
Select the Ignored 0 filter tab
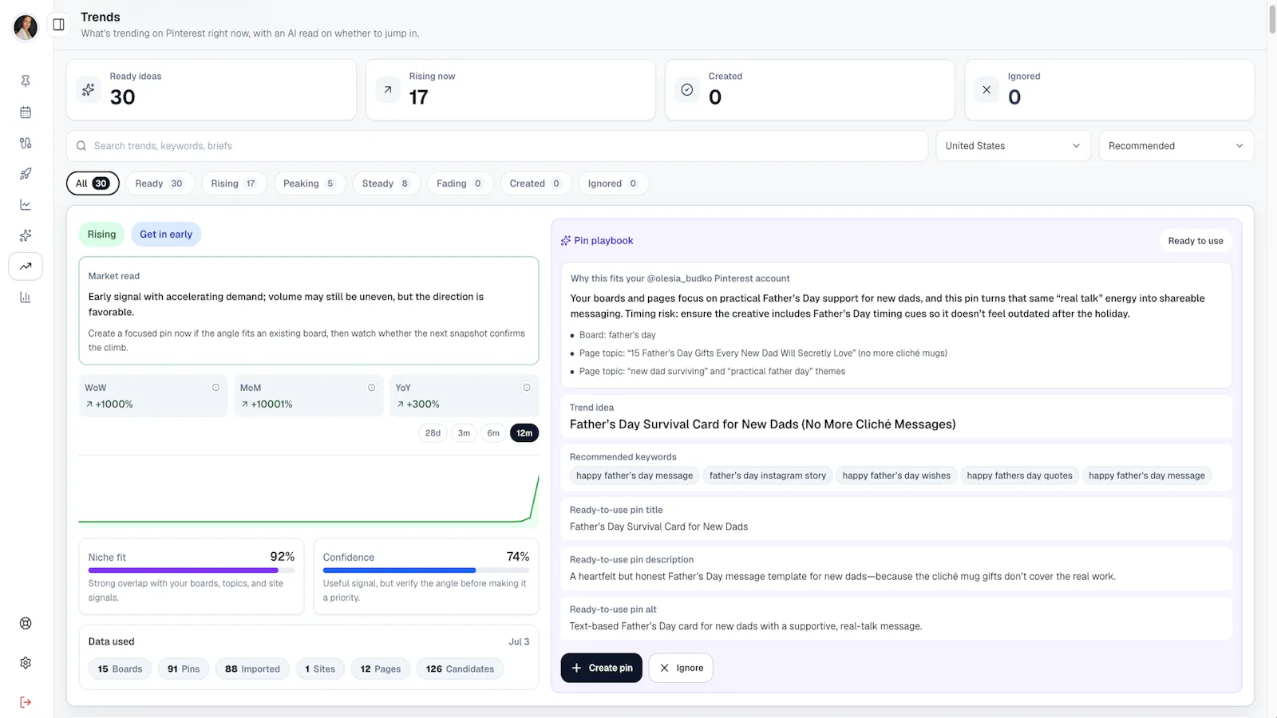(x=613, y=183)
